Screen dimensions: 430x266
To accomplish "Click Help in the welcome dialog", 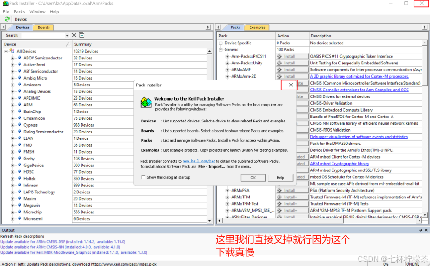I will click(x=280, y=178).
